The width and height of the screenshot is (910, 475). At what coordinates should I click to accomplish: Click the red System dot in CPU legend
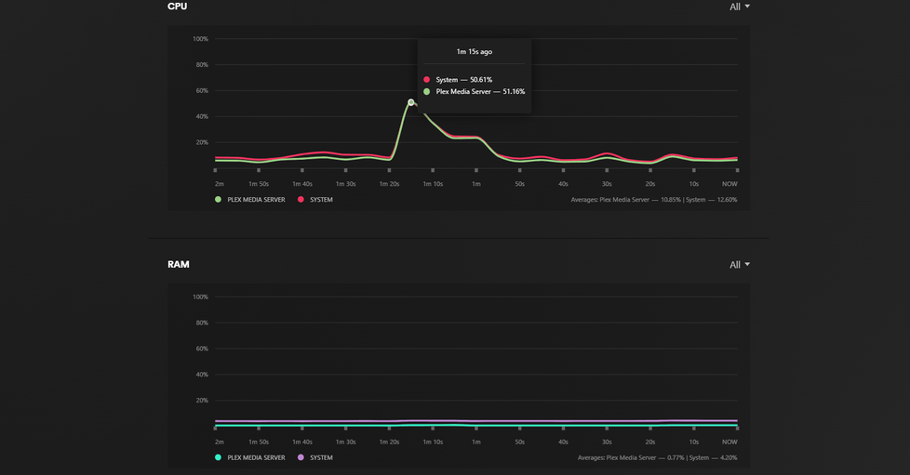(301, 200)
